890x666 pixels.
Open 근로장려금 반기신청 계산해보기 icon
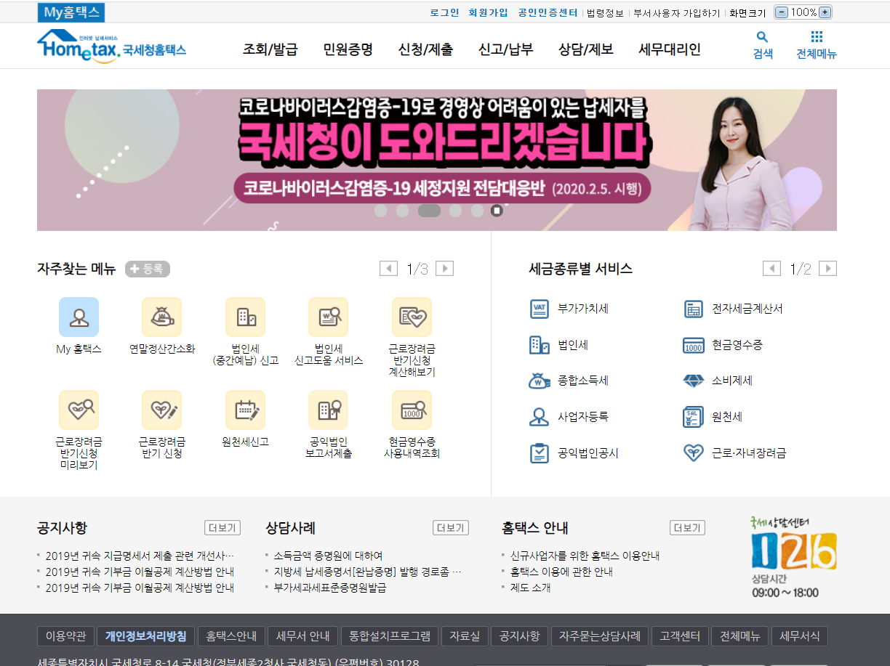[412, 317]
